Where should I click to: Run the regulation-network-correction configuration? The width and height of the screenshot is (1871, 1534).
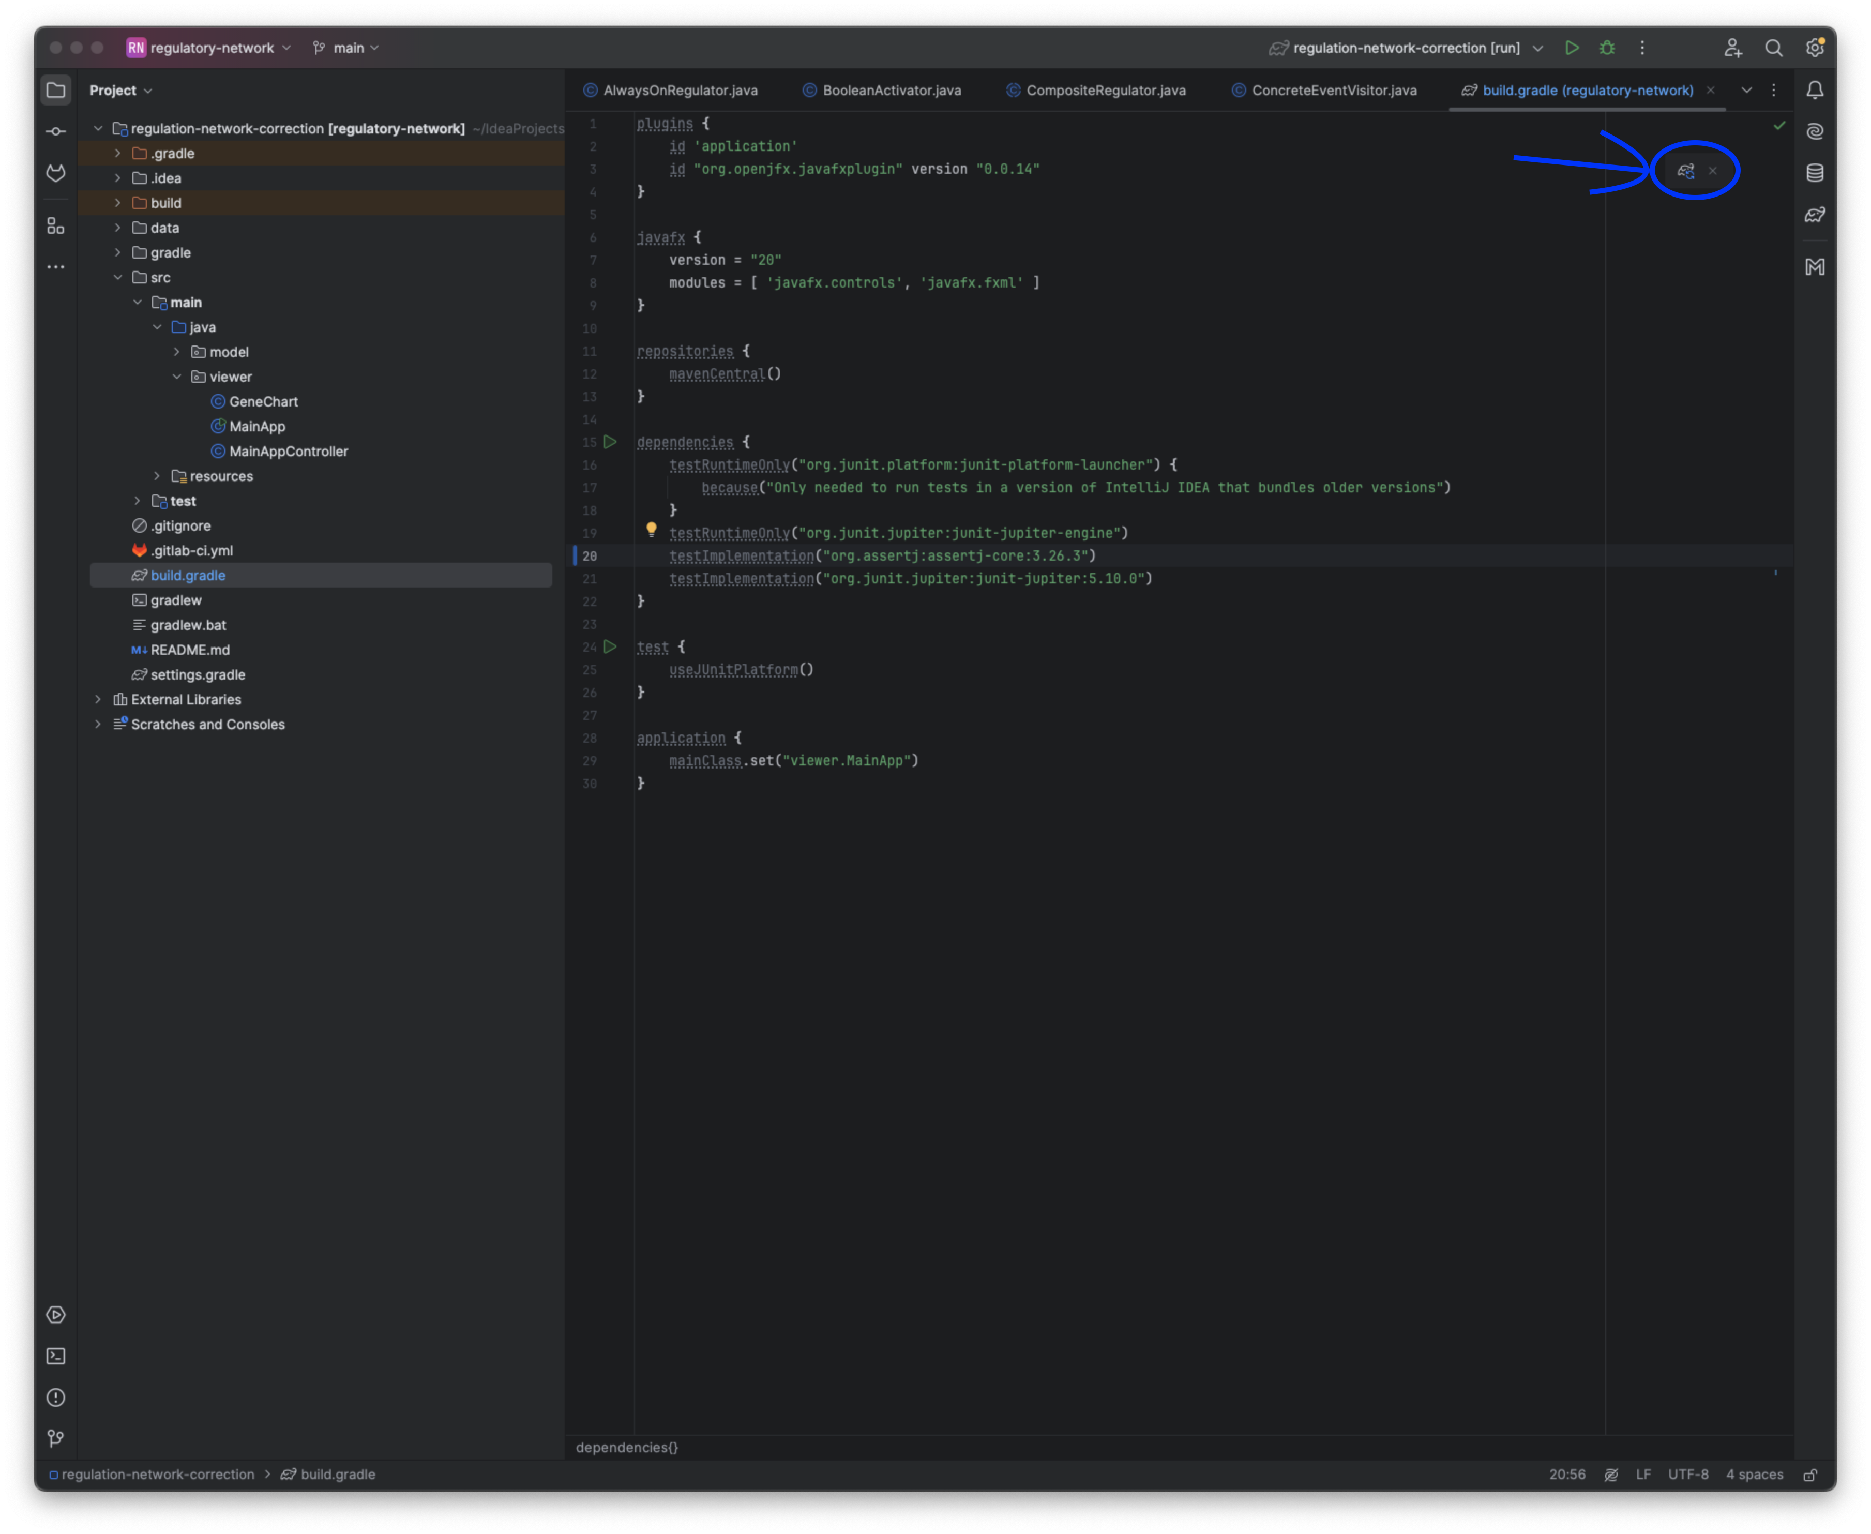(x=1573, y=48)
